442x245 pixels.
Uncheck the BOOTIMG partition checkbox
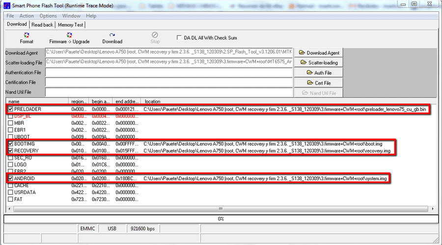tap(10, 144)
